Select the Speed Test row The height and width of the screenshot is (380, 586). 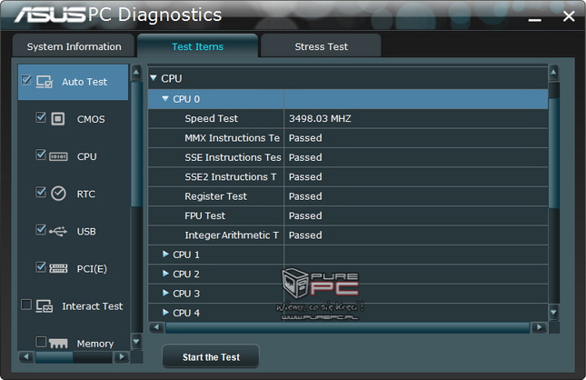(x=348, y=118)
